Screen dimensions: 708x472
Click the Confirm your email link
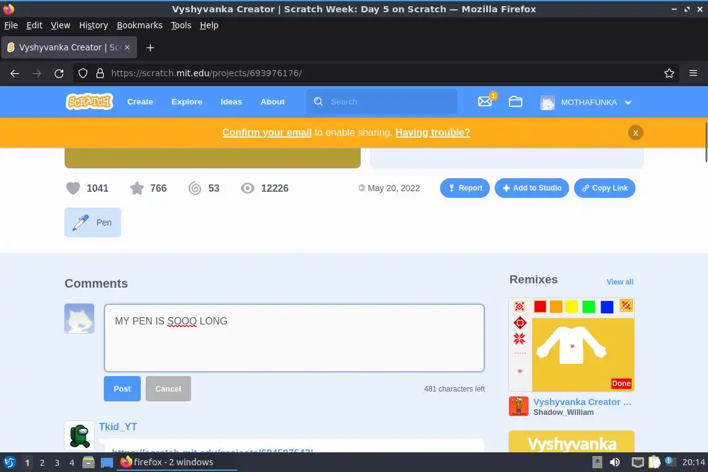[267, 132]
